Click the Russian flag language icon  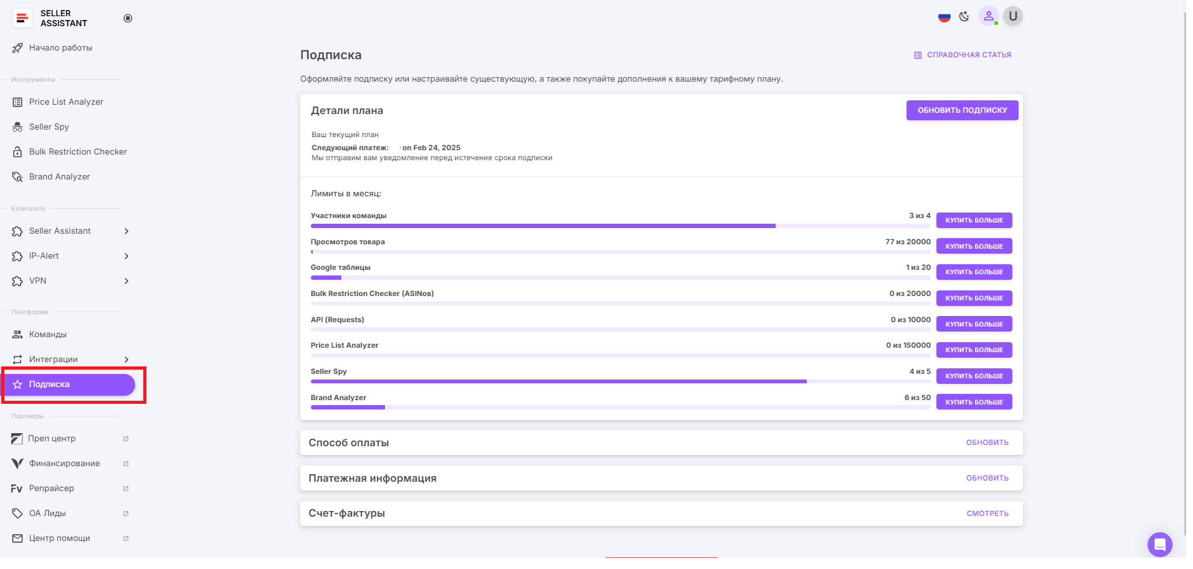click(944, 17)
